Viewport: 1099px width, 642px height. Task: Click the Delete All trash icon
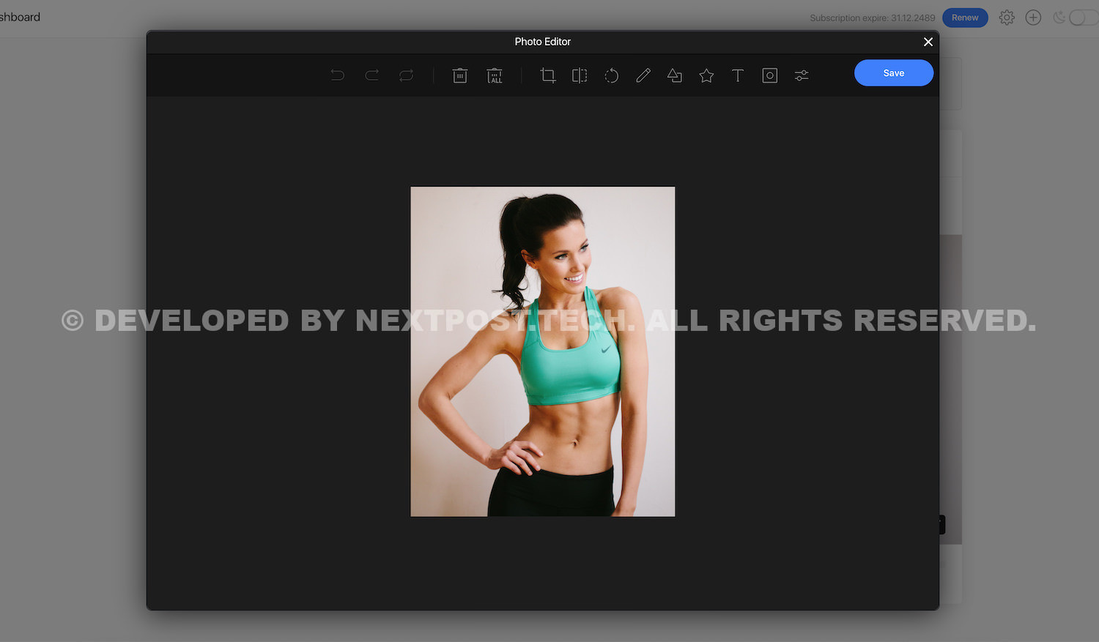pyautogui.click(x=495, y=75)
